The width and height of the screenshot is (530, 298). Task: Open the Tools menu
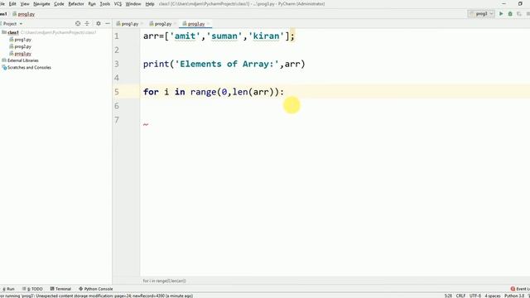pyautogui.click(x=105, y=4)
